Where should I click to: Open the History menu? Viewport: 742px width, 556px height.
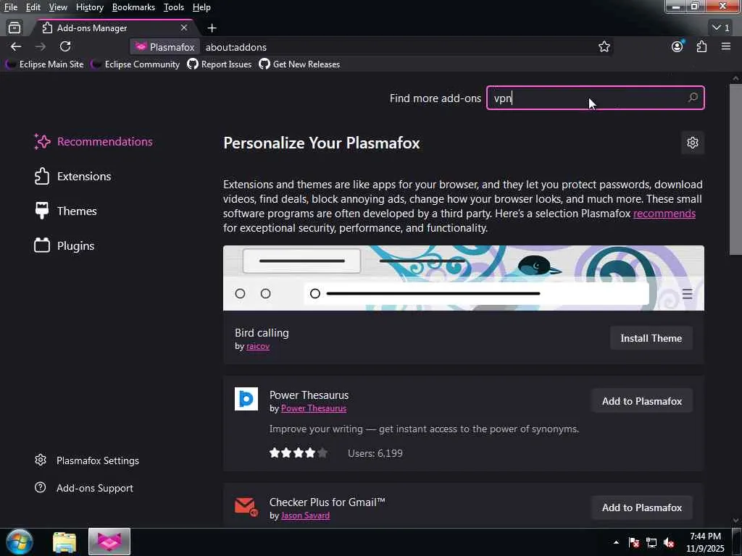pos(89,7)
